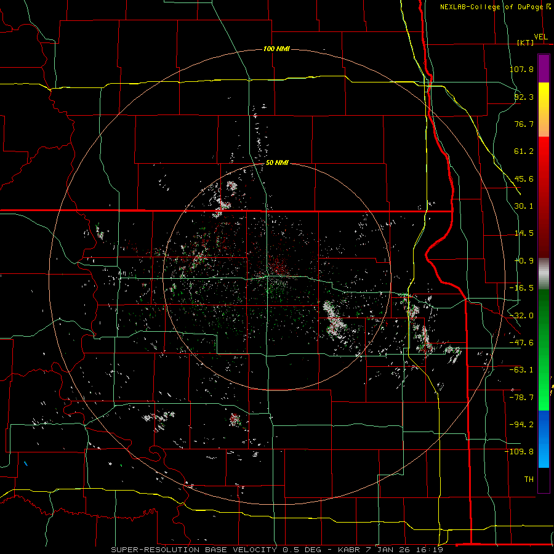Click the 50 NMI range ring label
554x554 pixels.
coord(277,163)
